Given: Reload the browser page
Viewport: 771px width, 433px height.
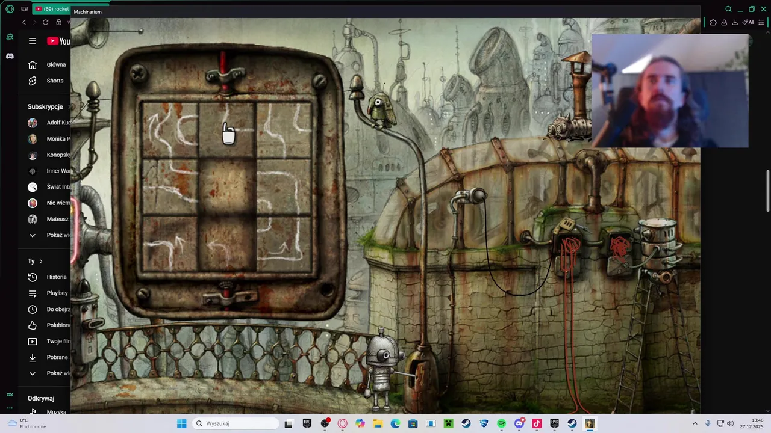Looking at the screenshot, I should [x=45, y=22].
